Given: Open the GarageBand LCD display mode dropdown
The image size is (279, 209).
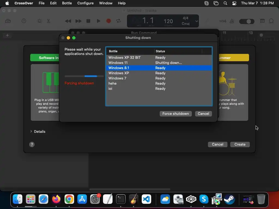Looking at the screenshot, I should (x=196, y=21).
